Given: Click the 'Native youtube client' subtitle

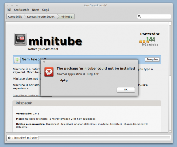Looking at the screenshot, I should click(x=43, y=49).
